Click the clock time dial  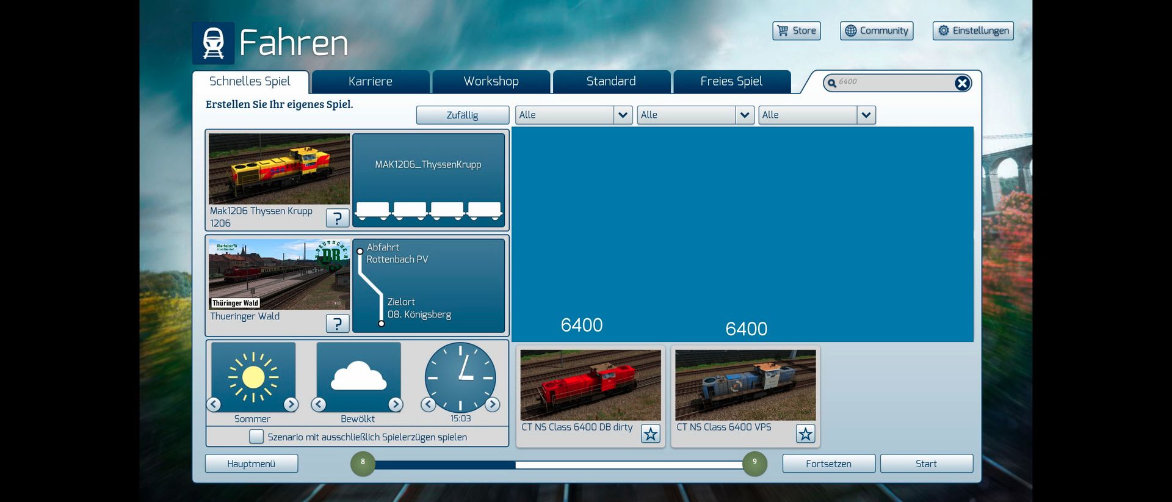pyautogui.click(x=460, y=377)
